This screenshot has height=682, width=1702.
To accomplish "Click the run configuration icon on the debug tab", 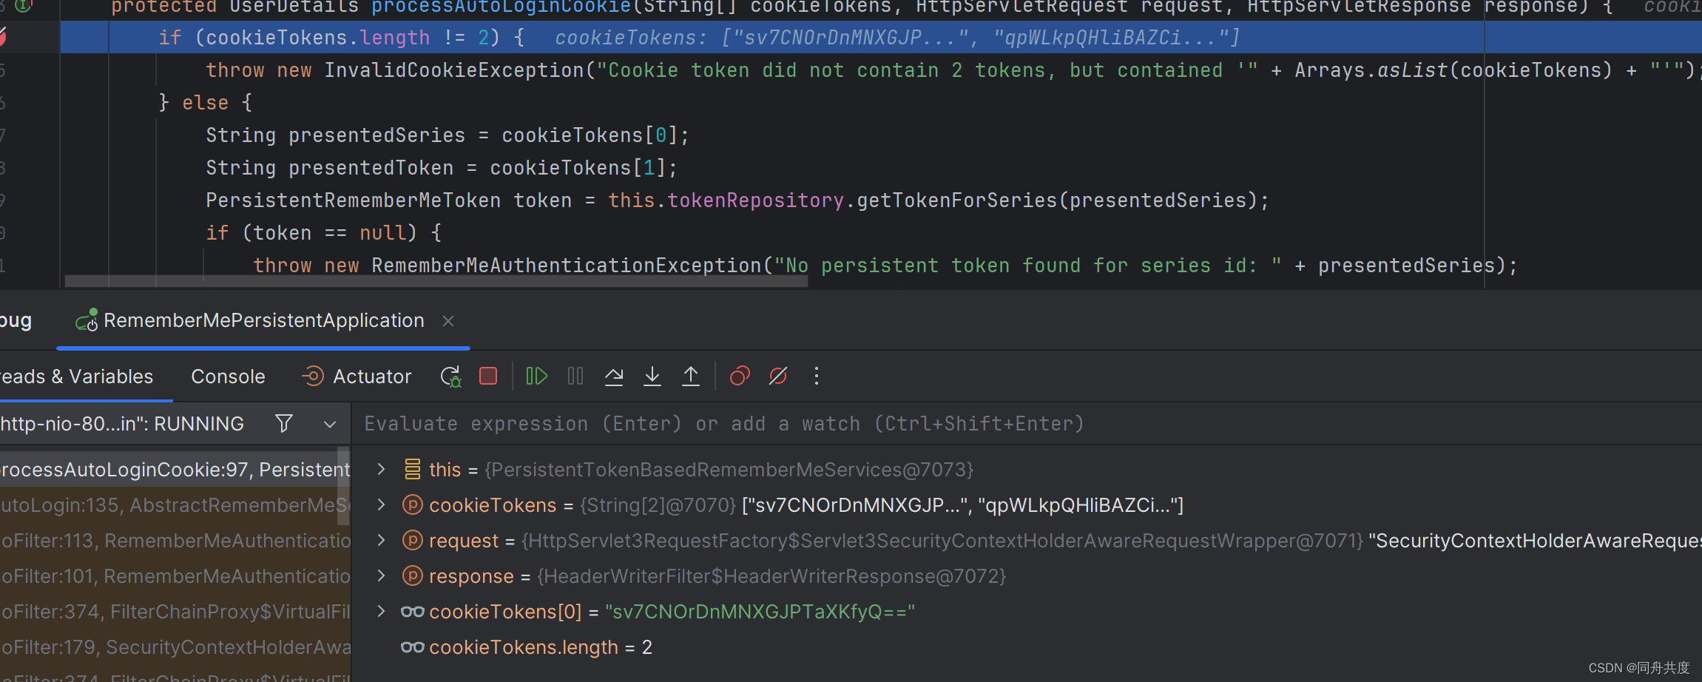I will (87, 320).
